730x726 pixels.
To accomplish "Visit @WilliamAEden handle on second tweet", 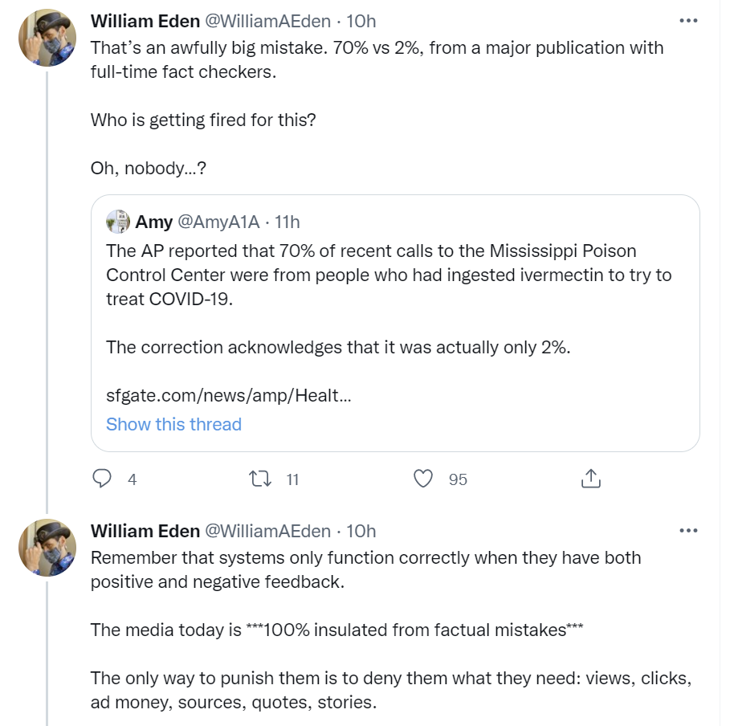I will coord(267,531).
